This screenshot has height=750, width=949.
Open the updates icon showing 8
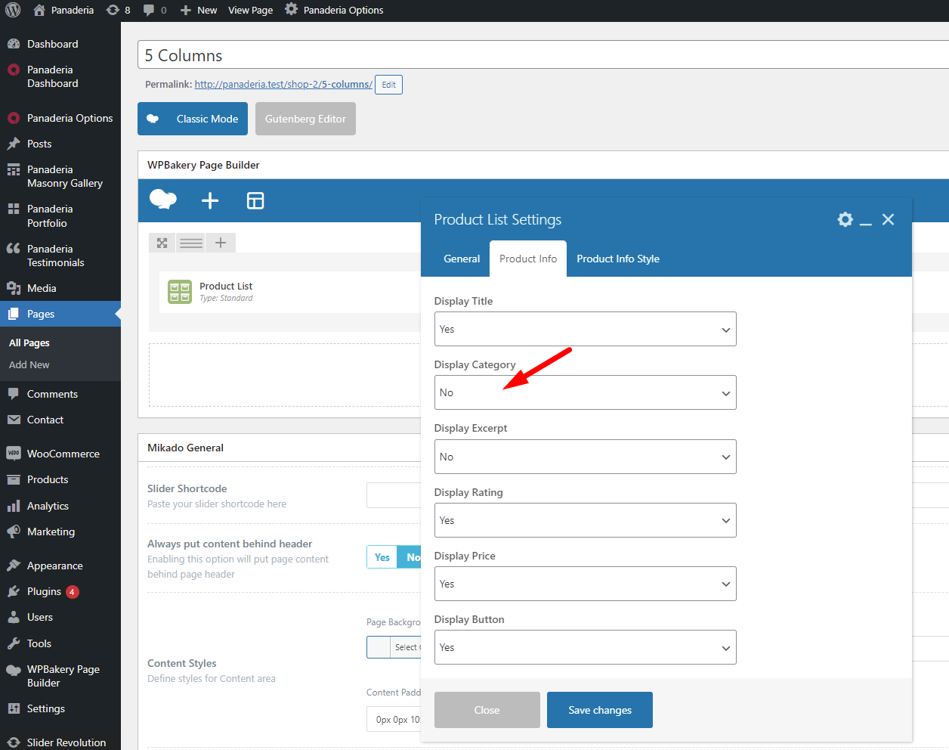click(x=113, y=10)
